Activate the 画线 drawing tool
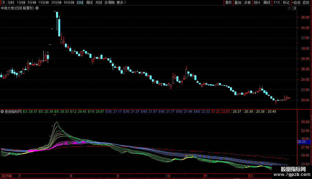 tap(267, 2)
